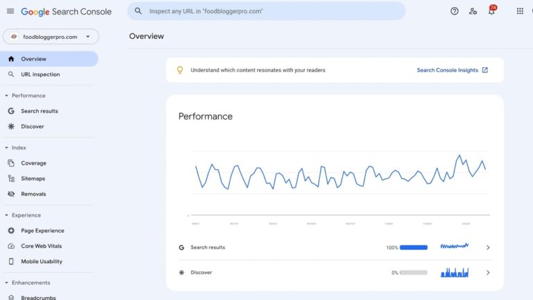Click the Discover sparkline thumbnail
Image resolution: width=533 pixels, height=300 pixels.
click(455, 272)
